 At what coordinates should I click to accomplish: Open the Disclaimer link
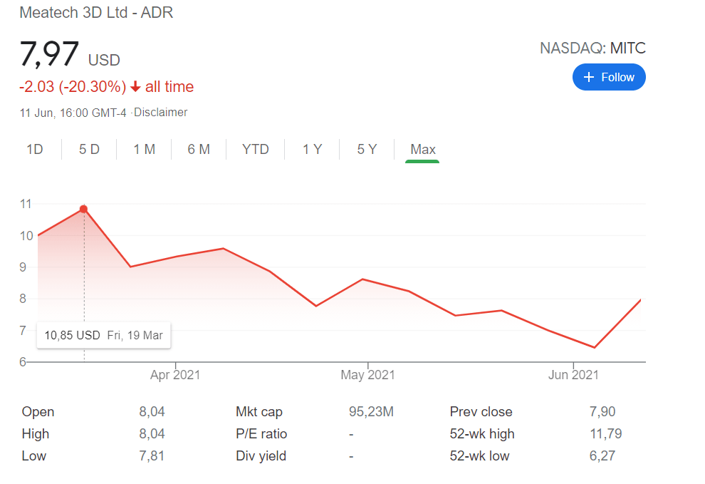[161, 113]
